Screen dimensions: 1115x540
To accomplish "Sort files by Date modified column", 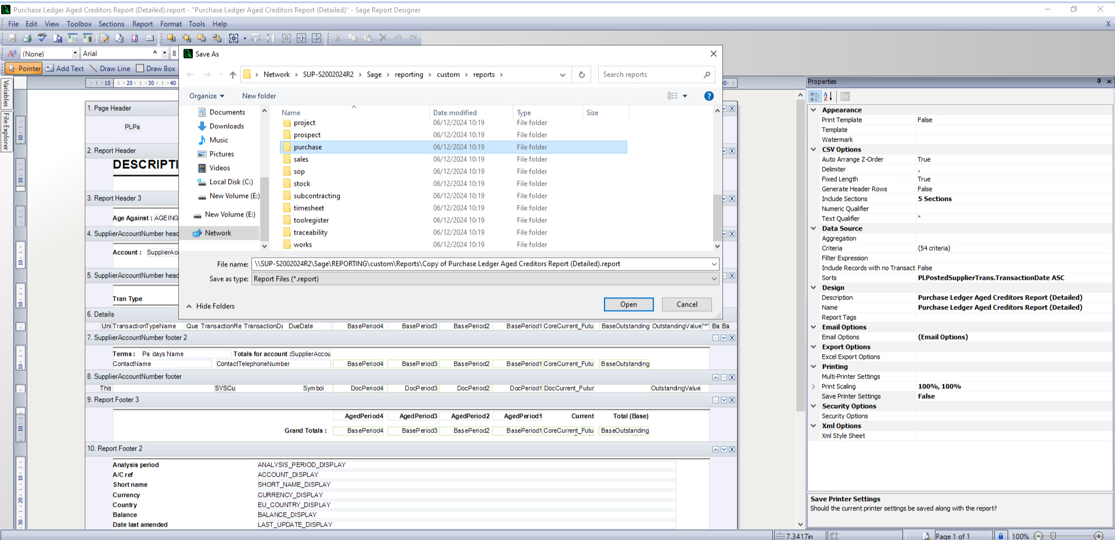I will 455,113.
